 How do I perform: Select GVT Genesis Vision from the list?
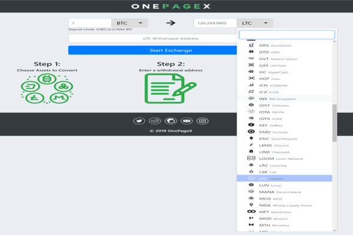284,59
